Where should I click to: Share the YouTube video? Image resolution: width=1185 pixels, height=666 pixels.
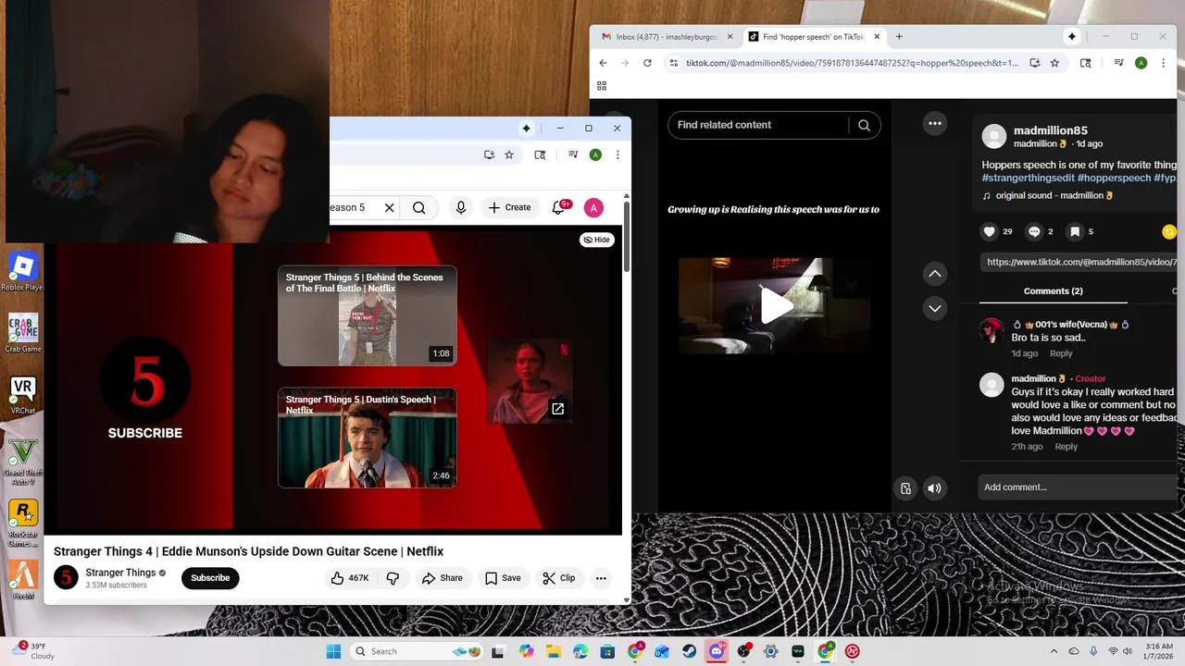point(442,578)
